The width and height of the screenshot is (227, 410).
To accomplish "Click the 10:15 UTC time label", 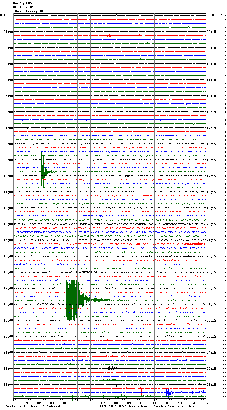I will [x=211, y=64].
